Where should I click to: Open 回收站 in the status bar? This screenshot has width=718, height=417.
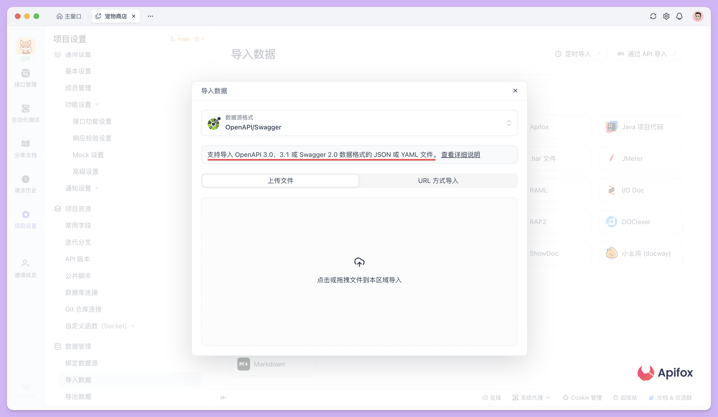click(x=625, y=397)
